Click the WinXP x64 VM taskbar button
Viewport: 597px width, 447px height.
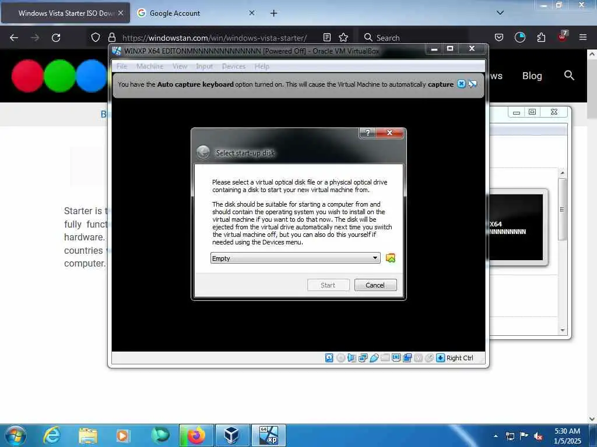coord(268,435)
